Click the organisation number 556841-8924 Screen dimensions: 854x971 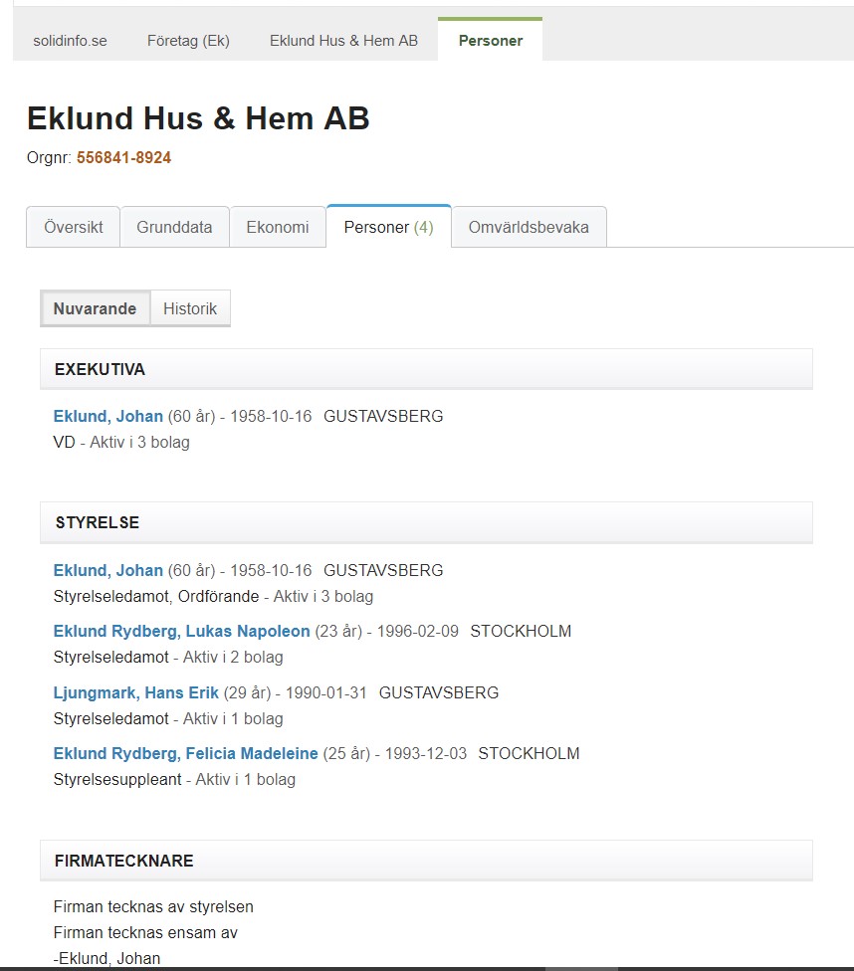coord(123,157)
